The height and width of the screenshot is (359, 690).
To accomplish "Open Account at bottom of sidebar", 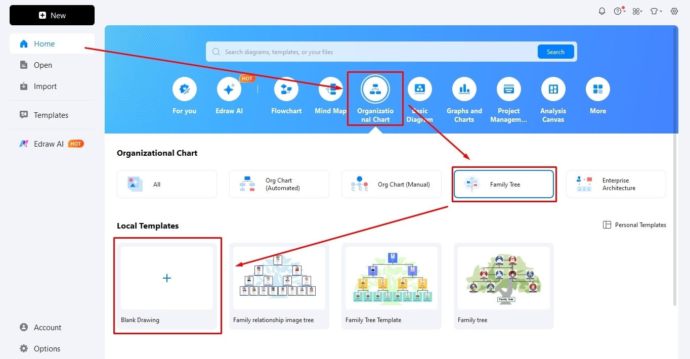I will point(52,328).
